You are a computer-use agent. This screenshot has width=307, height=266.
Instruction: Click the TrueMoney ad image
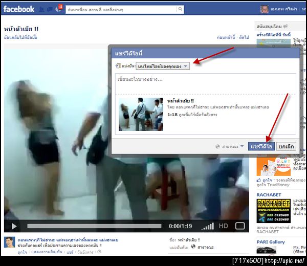(274, 166)
